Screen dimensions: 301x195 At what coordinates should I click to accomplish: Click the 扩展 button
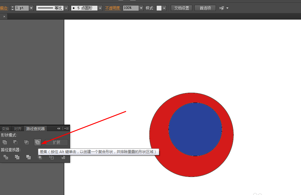[56, 142]
